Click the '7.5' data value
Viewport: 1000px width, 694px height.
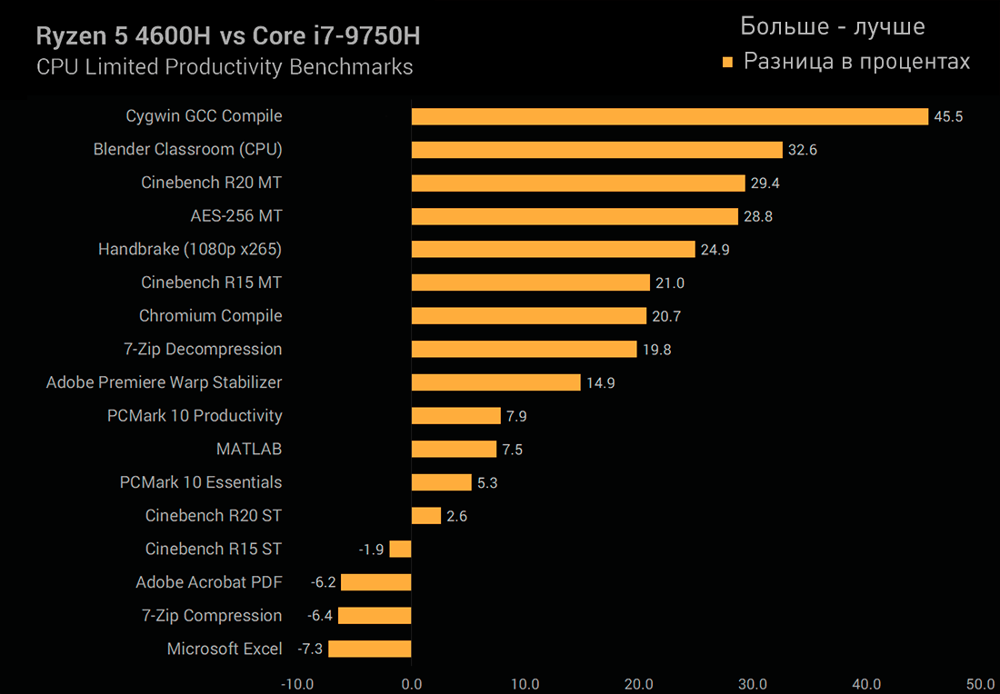[513, 450]
